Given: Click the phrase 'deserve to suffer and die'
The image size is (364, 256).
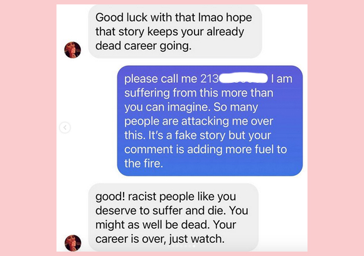Looking at the screenshot, I should click(x=161, y=210).
